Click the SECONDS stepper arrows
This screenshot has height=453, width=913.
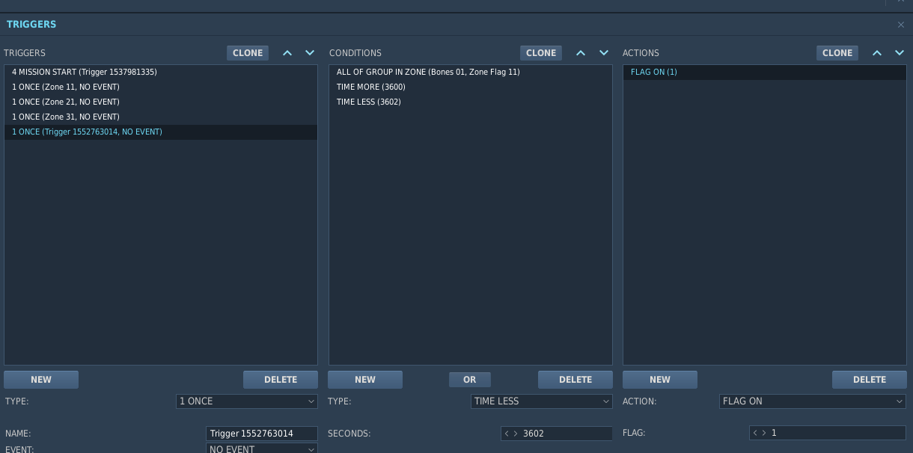point(511,434)
